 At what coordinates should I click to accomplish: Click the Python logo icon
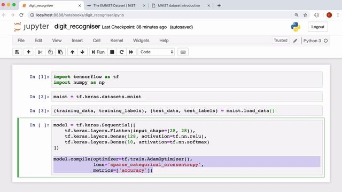coord(296,27)
